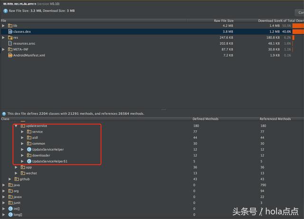
Task: Click the updateservice package icon
Action: tap(23, 126)
